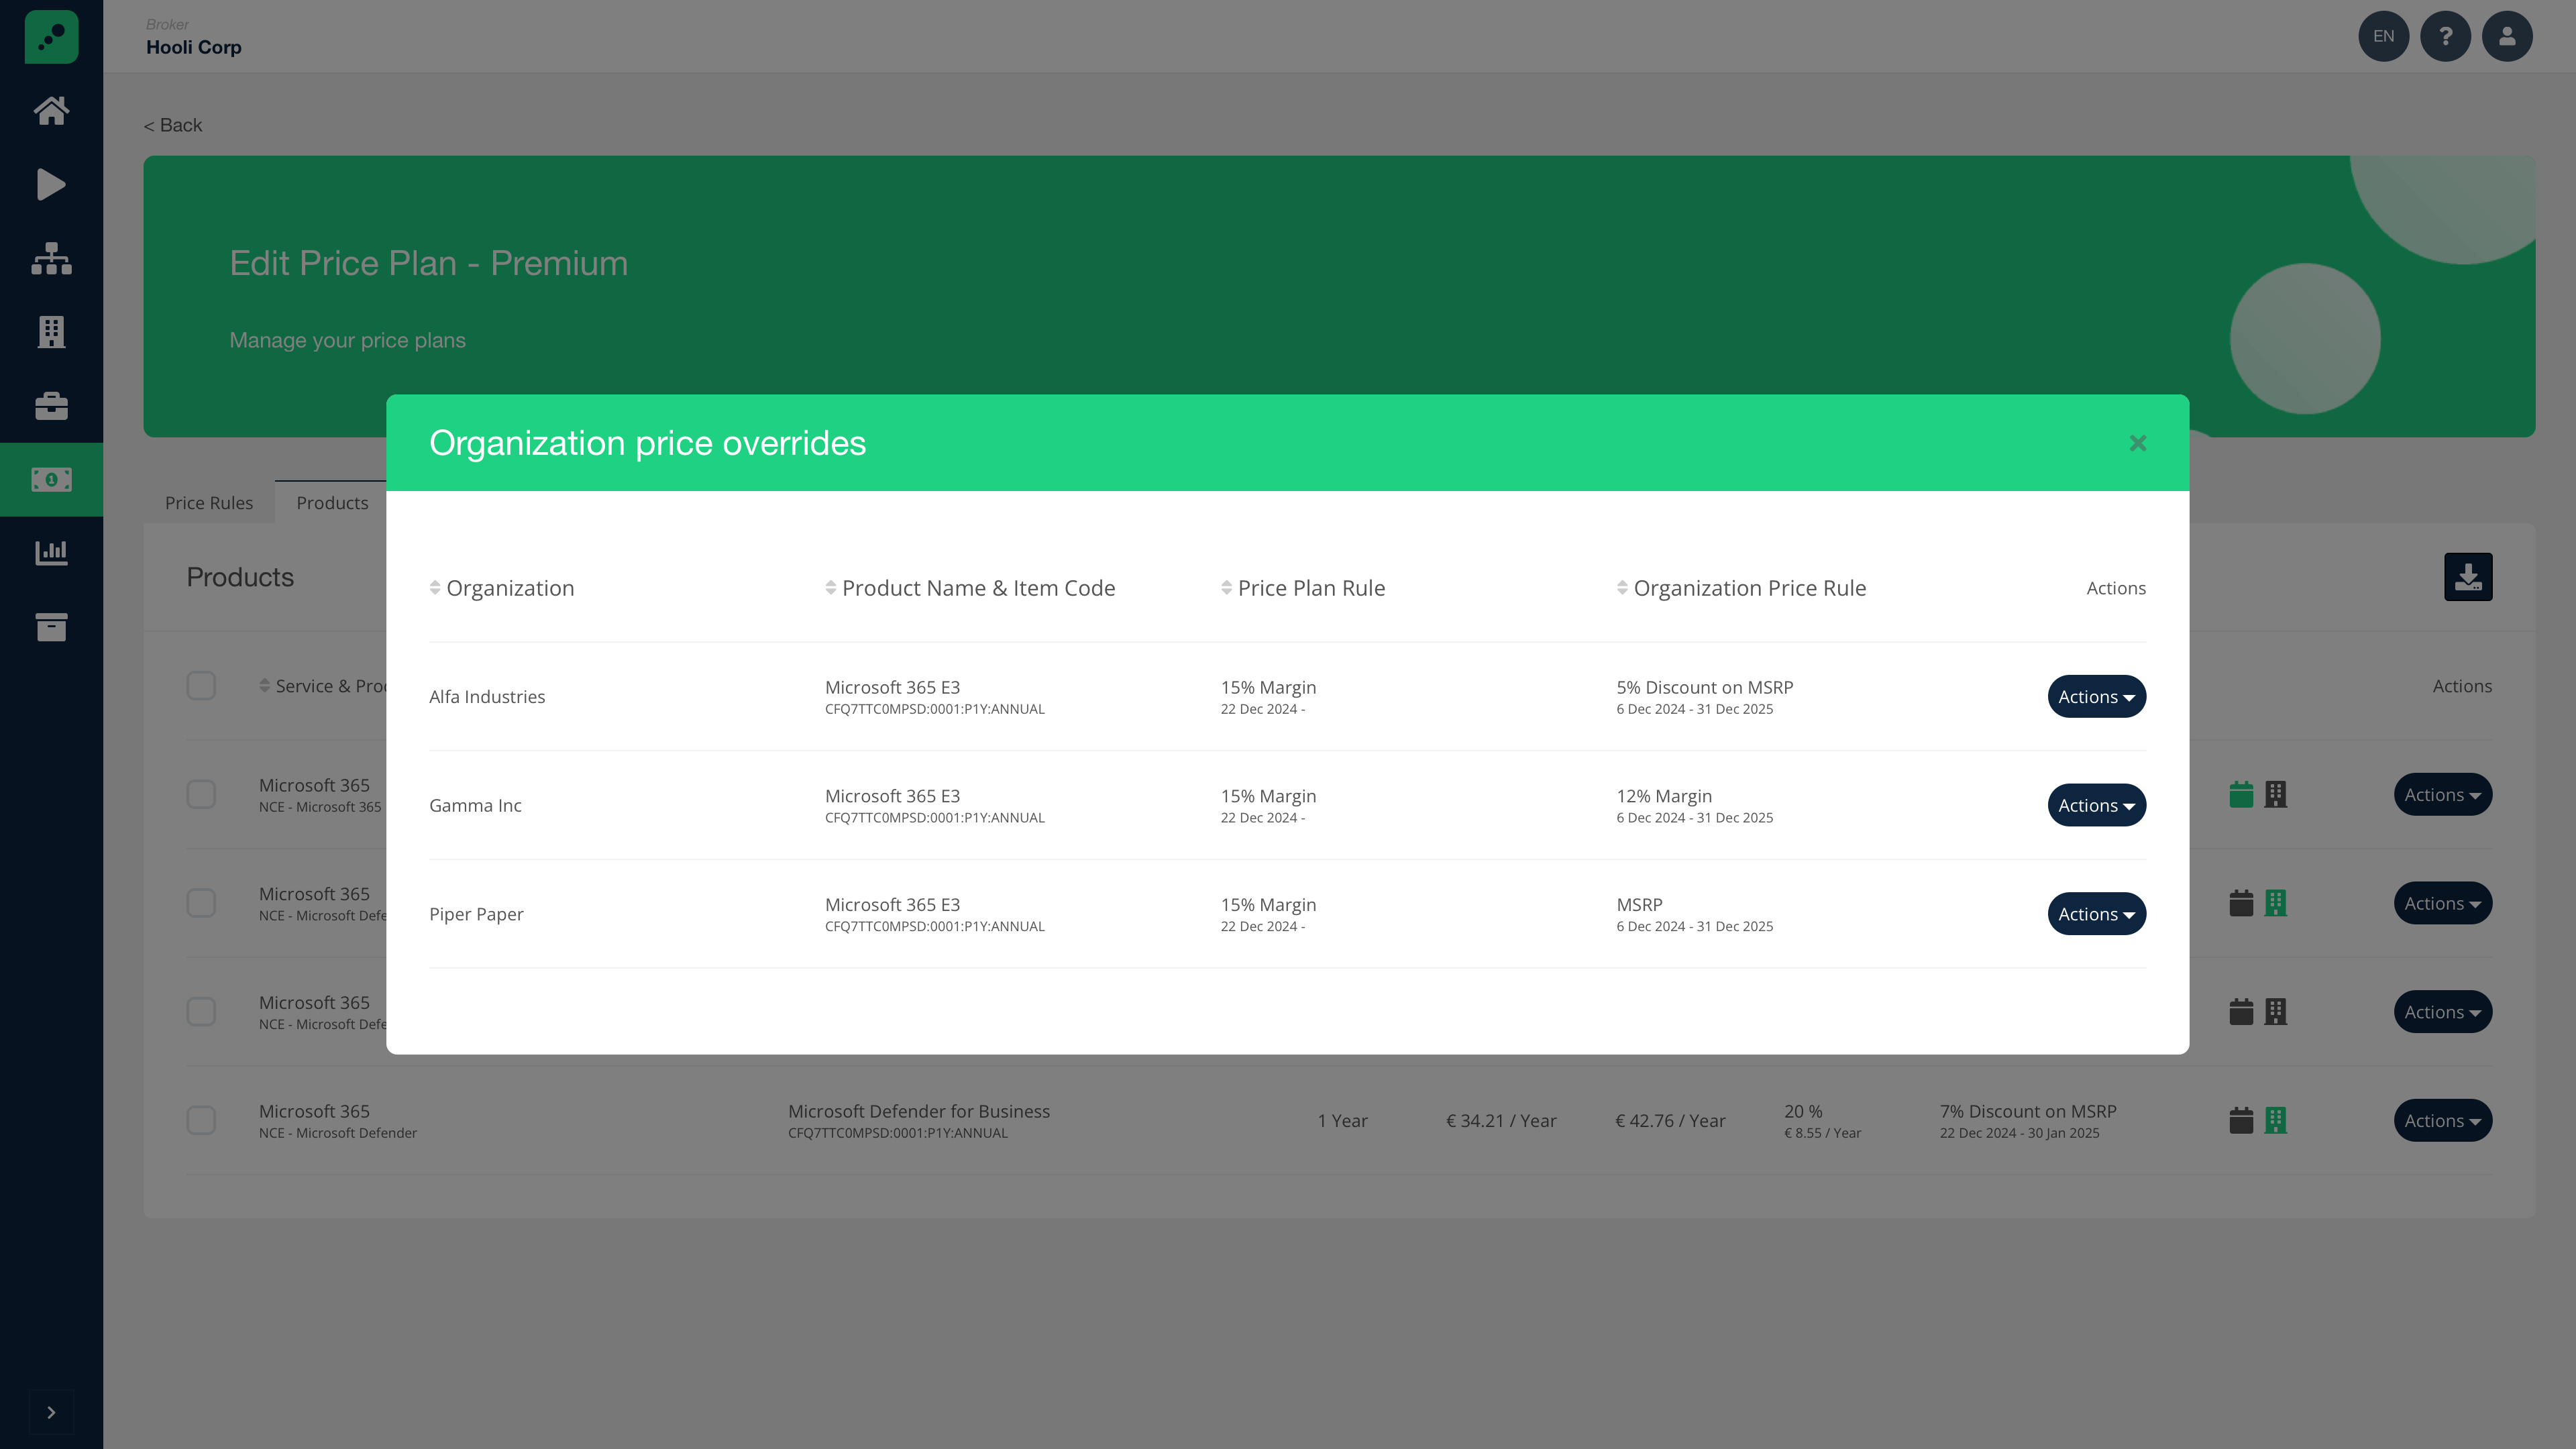Viewport: 2576px width, 1449px height.
Task: Check the second Microsoft 365 row checkbox
Action: point(201,903)
